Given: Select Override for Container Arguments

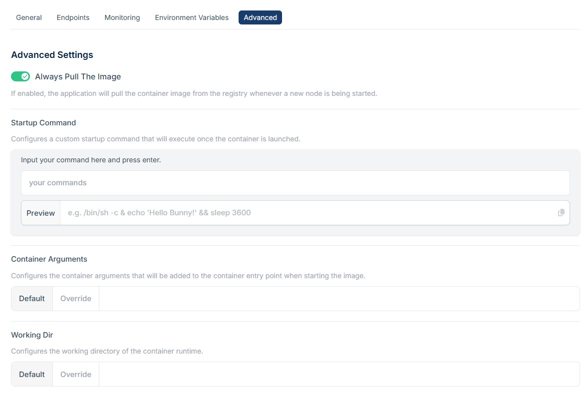Looking at the screenshot, I should pyautogui.click(x=76, y=299).
